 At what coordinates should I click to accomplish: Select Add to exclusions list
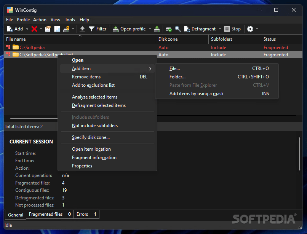pyautogui.click(x=107, y=85)
